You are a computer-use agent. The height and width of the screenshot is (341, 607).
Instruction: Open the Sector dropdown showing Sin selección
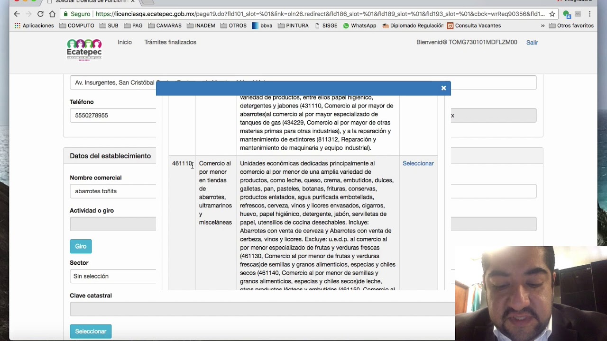(113, 276)
